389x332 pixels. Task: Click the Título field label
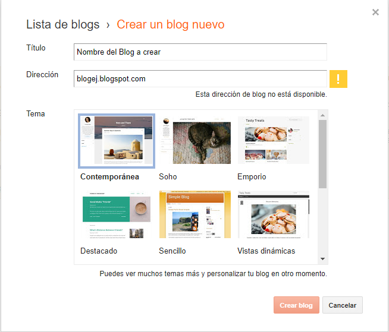pos(36,48)
